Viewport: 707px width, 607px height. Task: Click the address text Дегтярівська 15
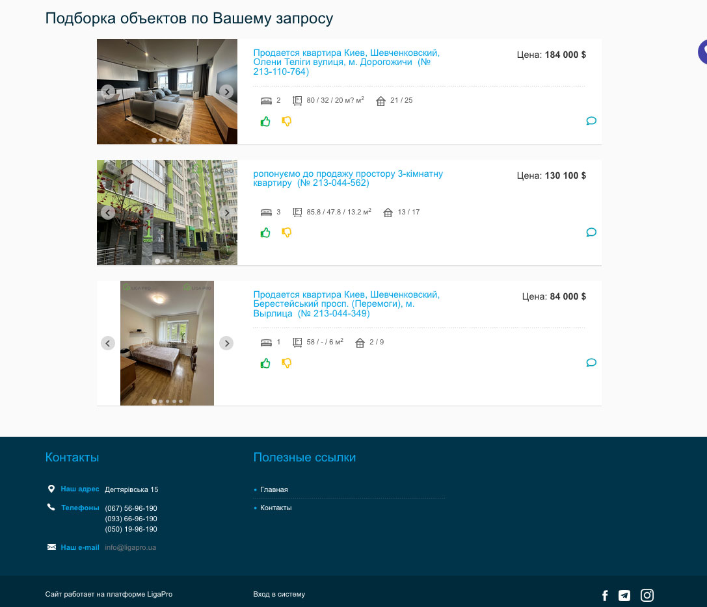pyautogui.click(x=131, y=489)
